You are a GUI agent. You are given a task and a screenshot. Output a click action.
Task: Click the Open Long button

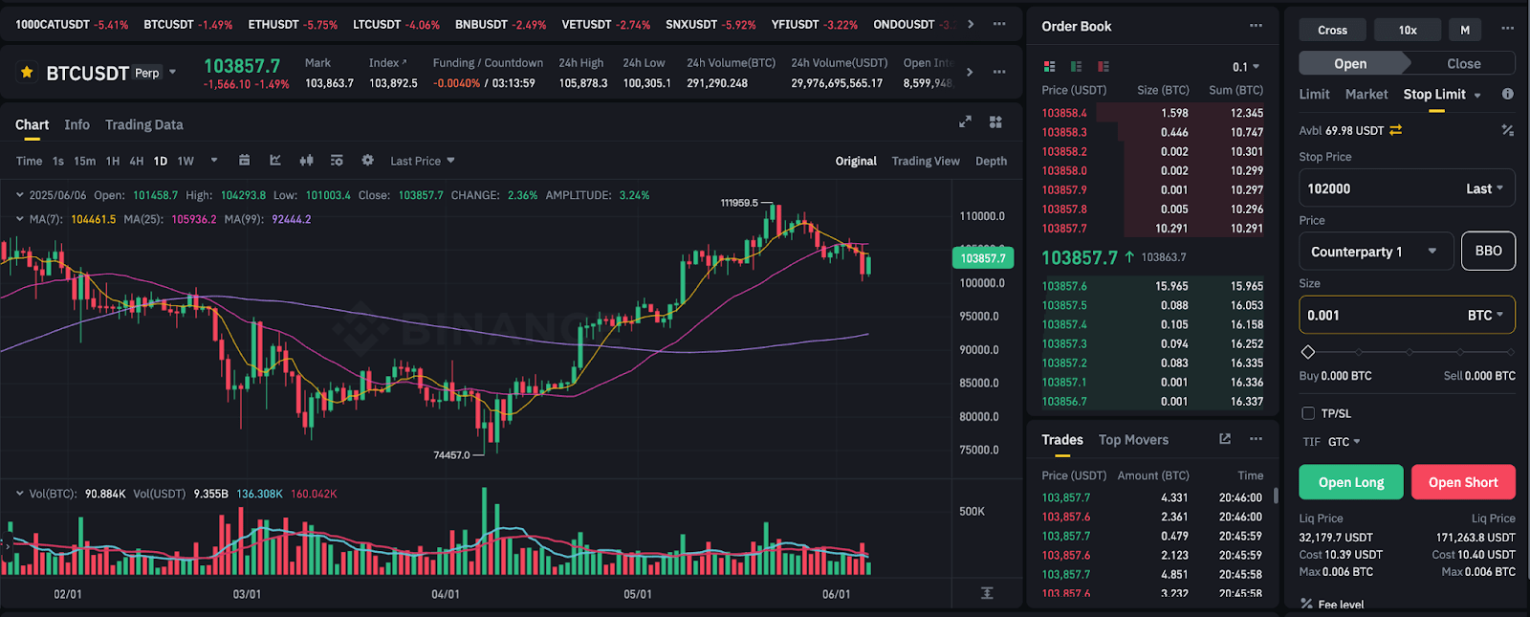1350,482
